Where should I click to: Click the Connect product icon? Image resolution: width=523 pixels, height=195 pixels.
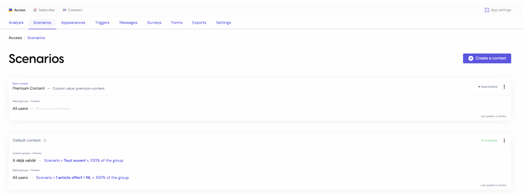point(64,10)
